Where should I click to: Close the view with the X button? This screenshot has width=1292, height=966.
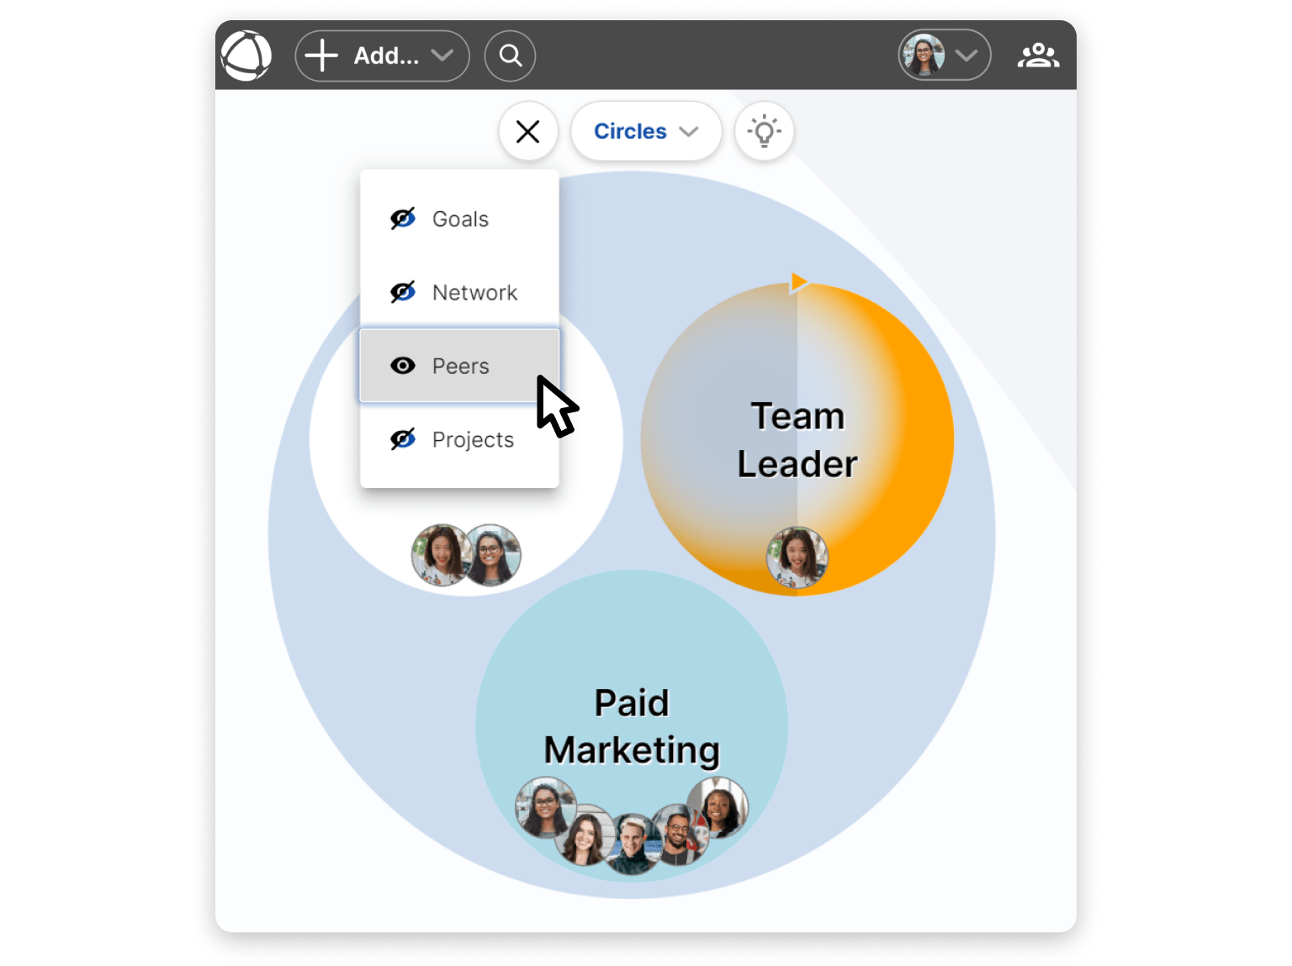pyautogui.click(x=527, y=131)
